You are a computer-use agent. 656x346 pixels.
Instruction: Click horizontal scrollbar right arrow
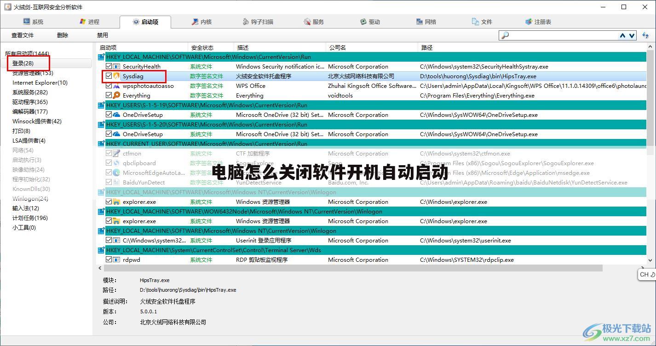(x=643, y=268)
